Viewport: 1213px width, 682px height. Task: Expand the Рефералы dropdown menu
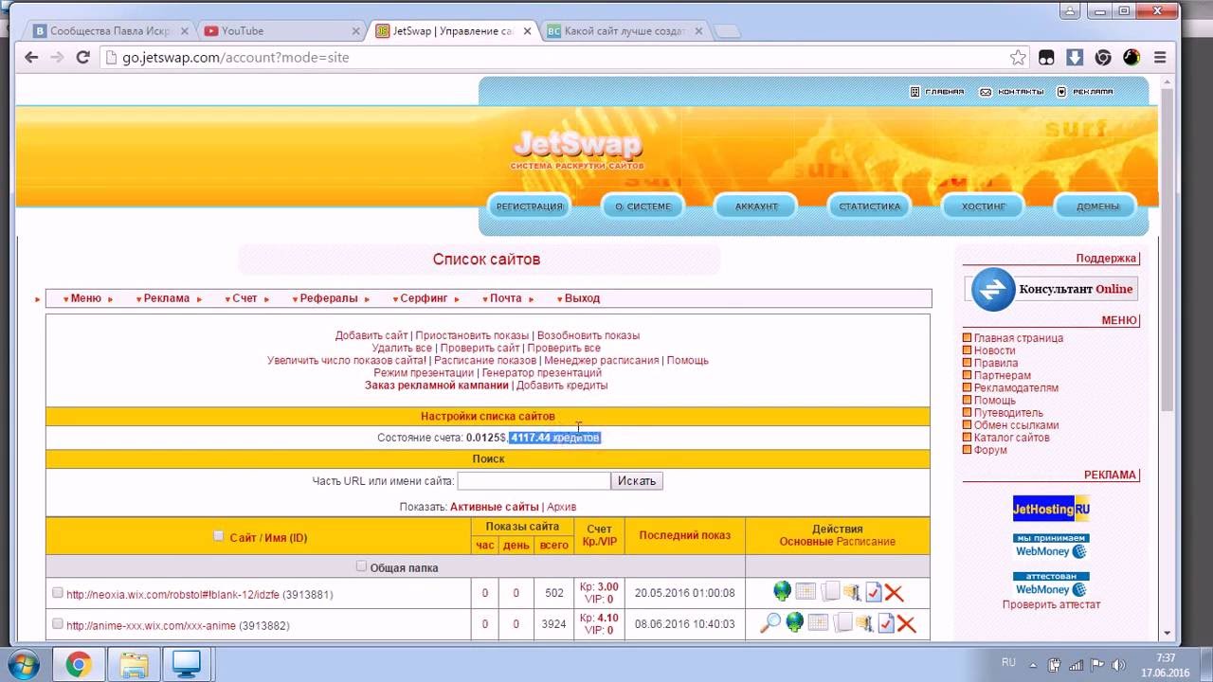(330, 298)
